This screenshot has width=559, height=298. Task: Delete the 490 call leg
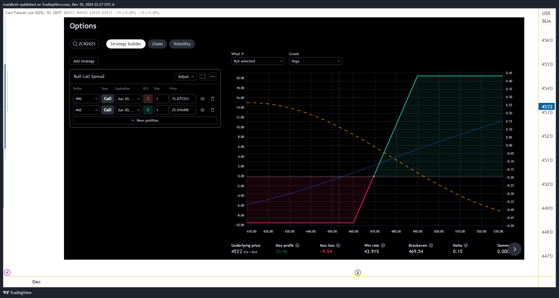[213, 99]
